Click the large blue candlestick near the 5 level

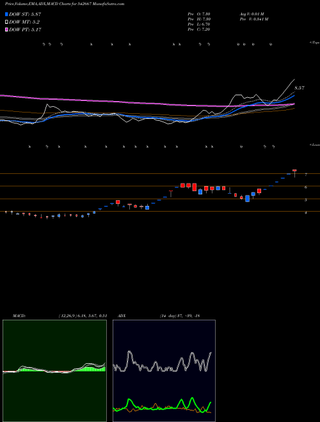247,199
